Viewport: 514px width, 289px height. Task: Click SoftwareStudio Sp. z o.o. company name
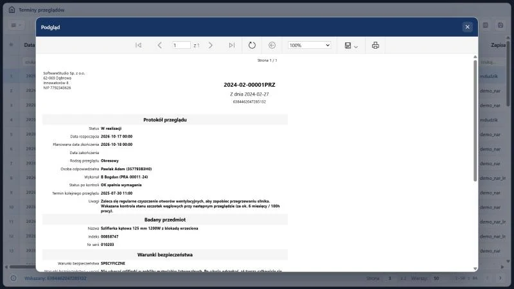(x=64, y=73)
